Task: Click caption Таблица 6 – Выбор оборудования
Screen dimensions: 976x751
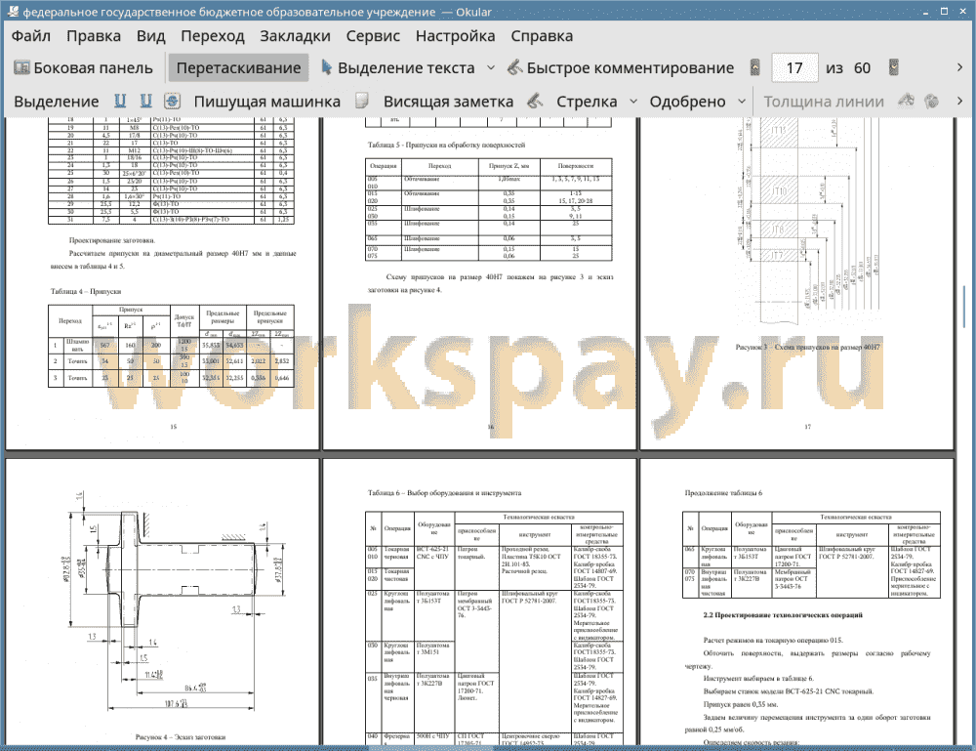Action: 444,493
